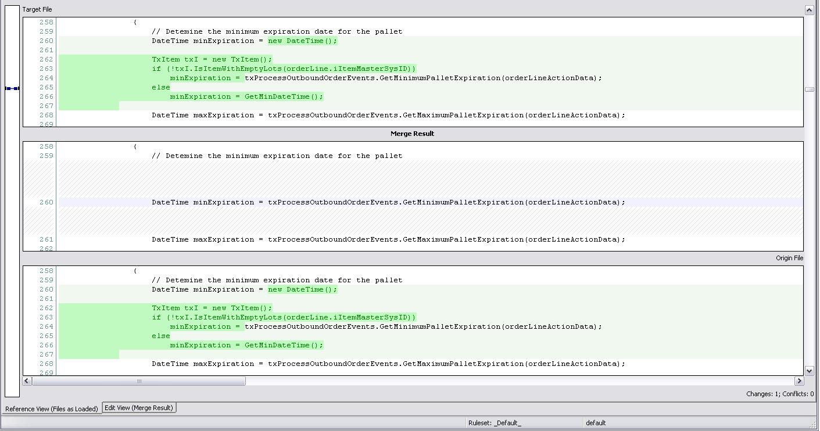Select 'new DateTime();' in Target File line 260
This screenshot has height=431, width=820.
[303, 41]
